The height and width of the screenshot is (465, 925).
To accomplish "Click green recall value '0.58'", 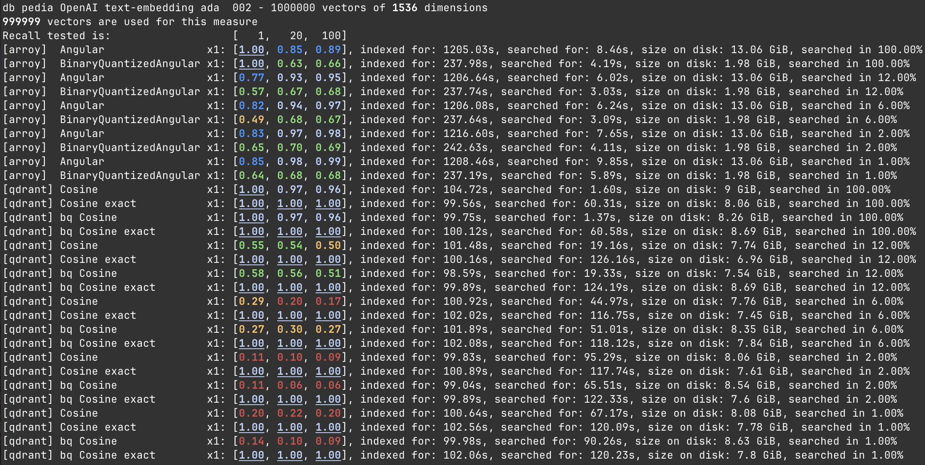I will pos(251,273).
